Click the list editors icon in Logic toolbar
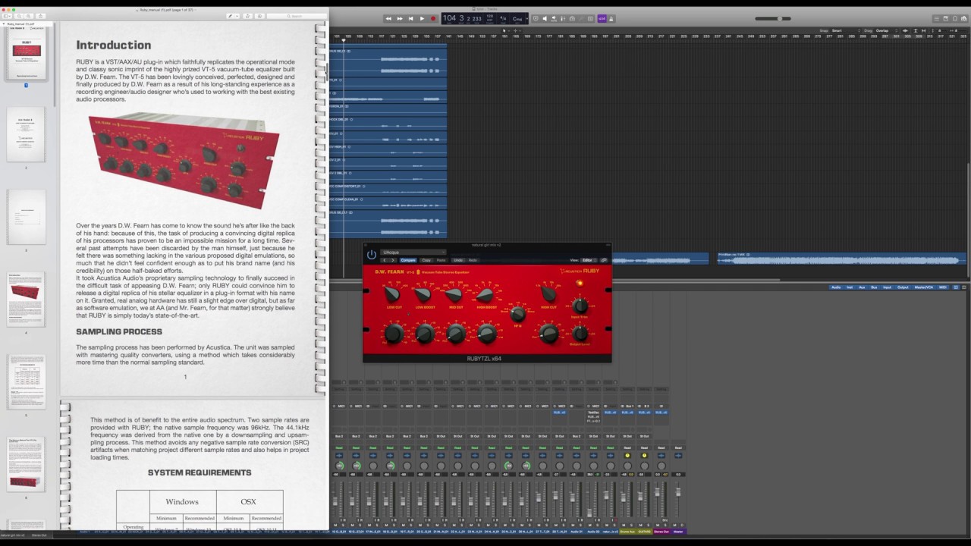Viewport: 971px width, 546px height. (x=937, y=18)
